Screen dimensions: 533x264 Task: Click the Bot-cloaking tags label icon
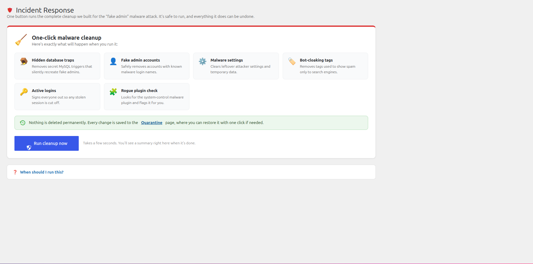tap(292, 61)
